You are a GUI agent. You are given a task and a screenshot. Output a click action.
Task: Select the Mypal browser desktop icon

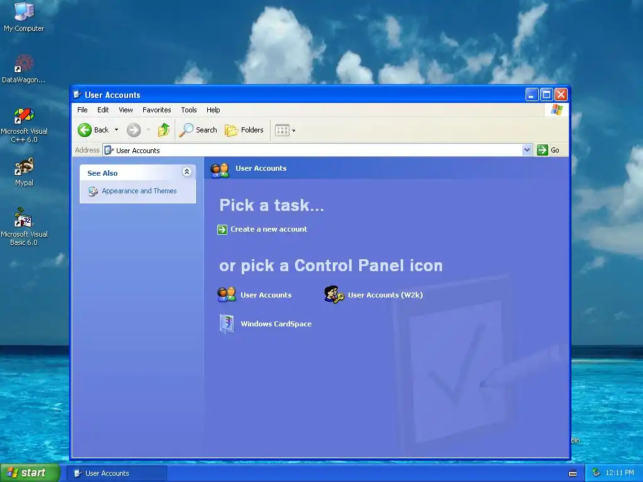(x=24, y=172)
